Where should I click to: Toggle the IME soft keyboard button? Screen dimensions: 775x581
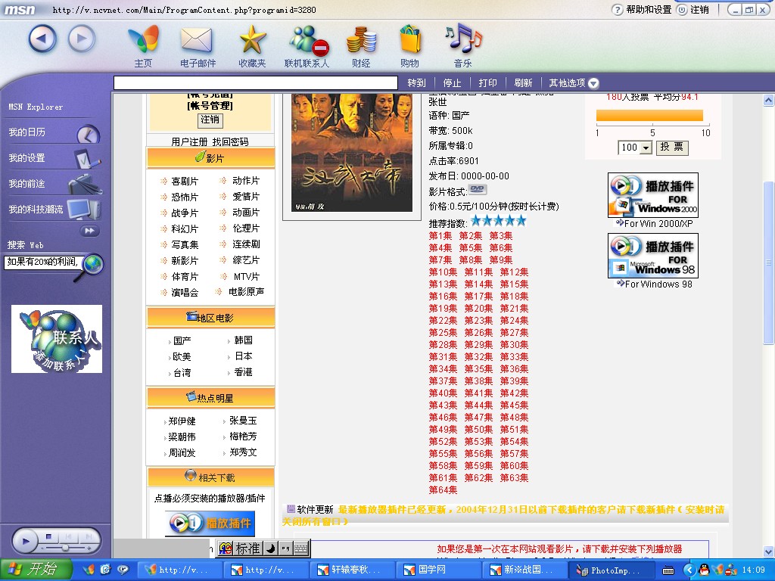coord(300,548)
